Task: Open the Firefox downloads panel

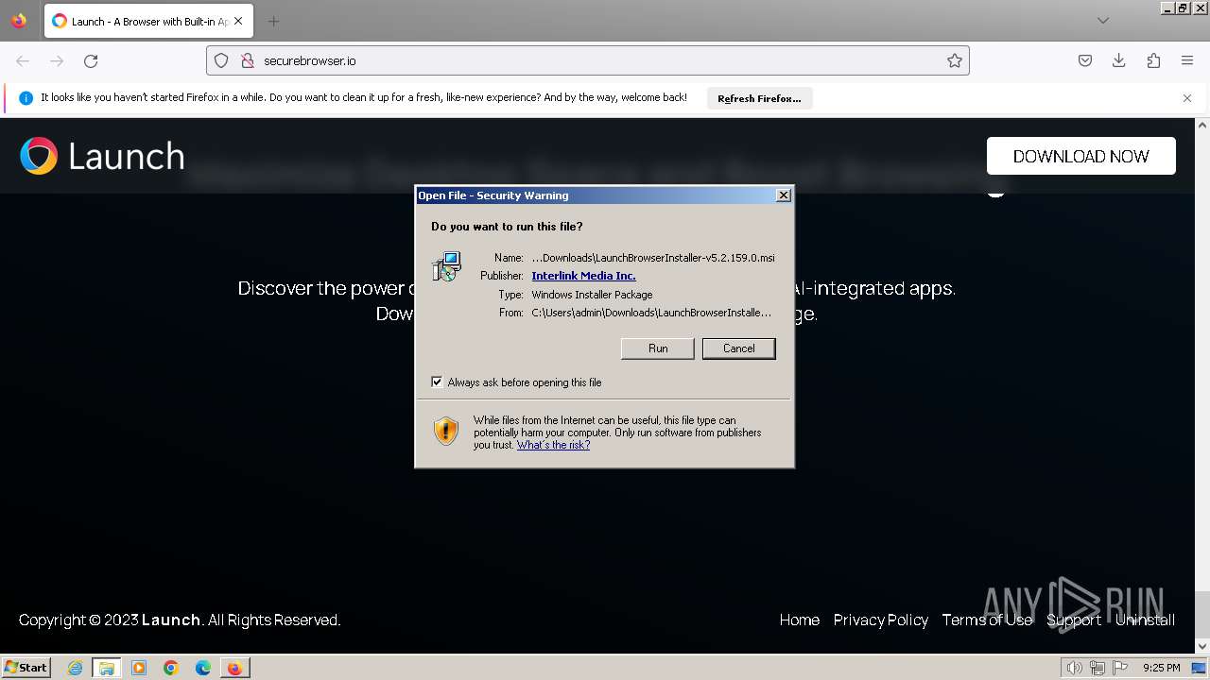Action: point(1118,60)
